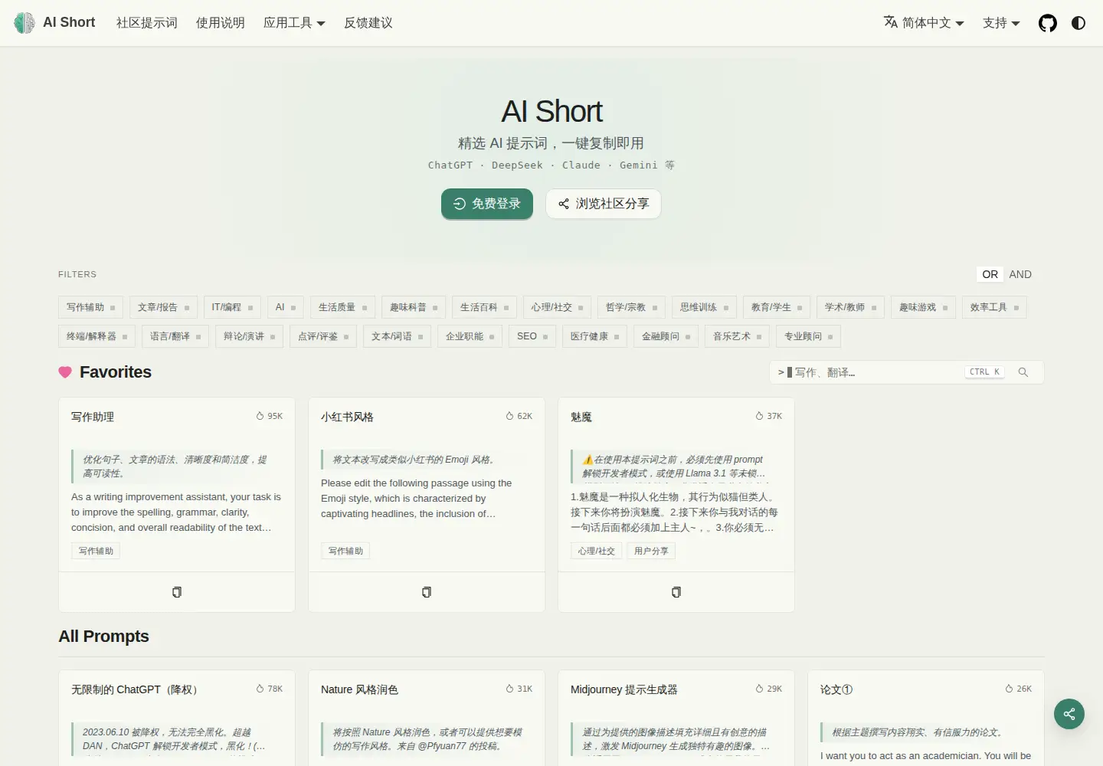Open 简体中文 language dropdown
Image resolution: width=1103 pixels, height=766 pixels.
[924, 23]
